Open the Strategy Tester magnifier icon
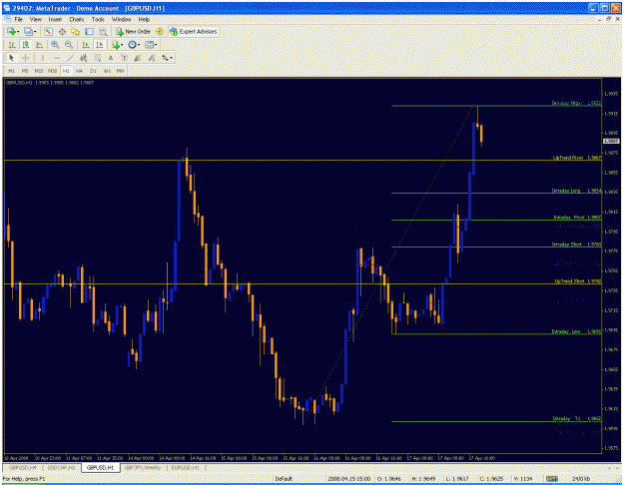 pos(103,31)
